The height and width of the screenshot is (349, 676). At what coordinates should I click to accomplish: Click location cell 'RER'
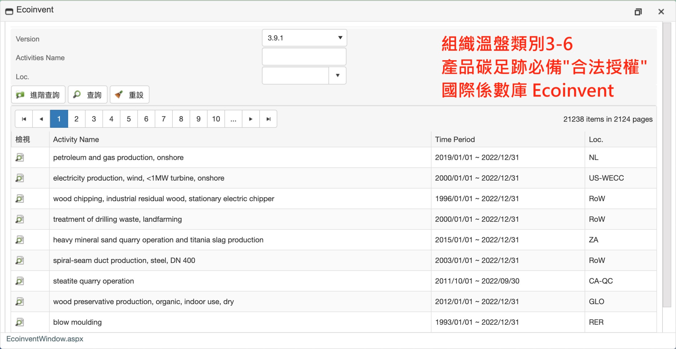tap(596, 322)
